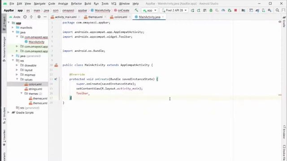
Task: Select MainActivity in the project tree
Action: pyautogui.click(x=36, y=42)
